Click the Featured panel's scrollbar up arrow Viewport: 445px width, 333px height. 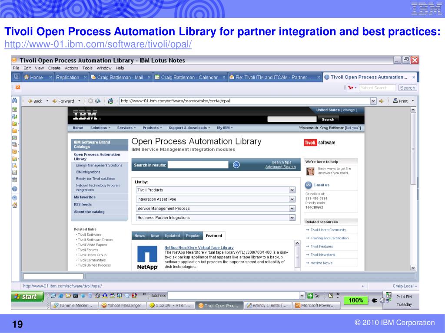click(297, 243)
